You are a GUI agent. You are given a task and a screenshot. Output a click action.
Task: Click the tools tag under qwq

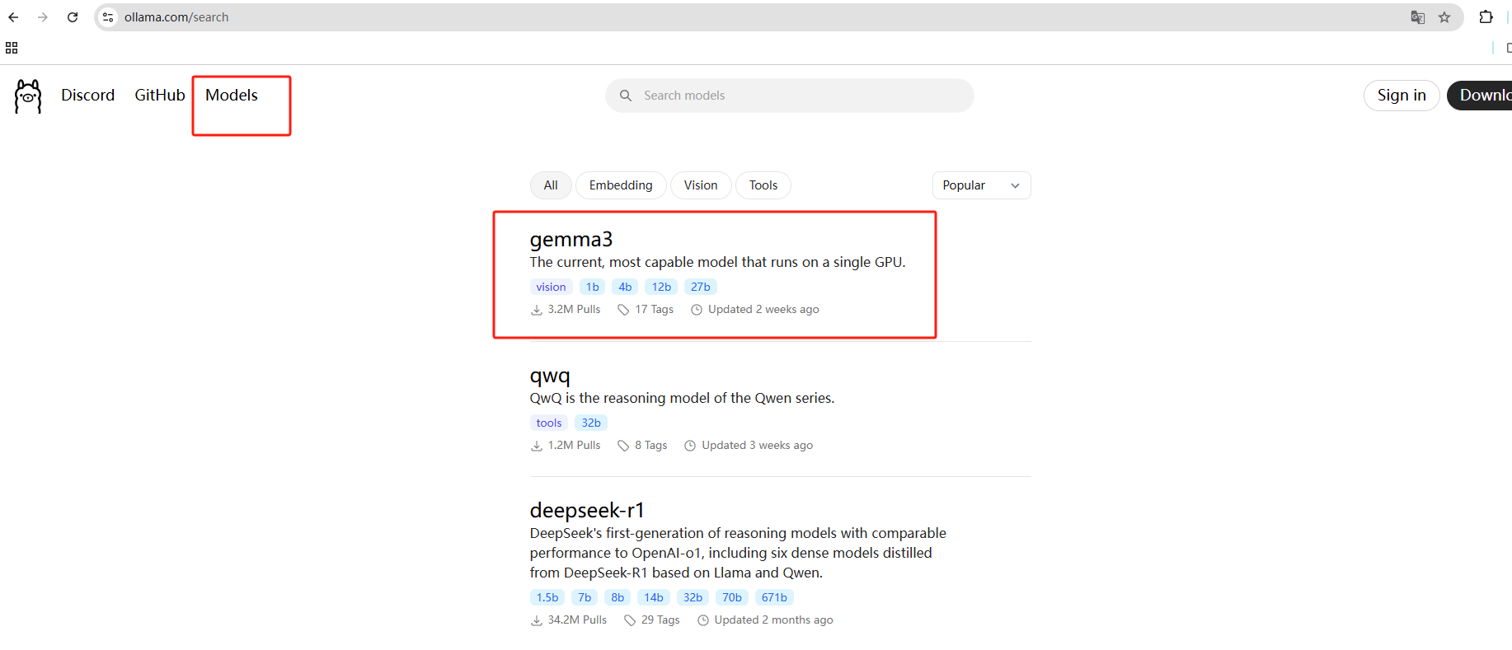pyautogui.click(x=548, y=423)
